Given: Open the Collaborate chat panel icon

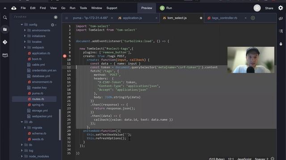Looking at the screenshot, I should click(x=281, y=18).
